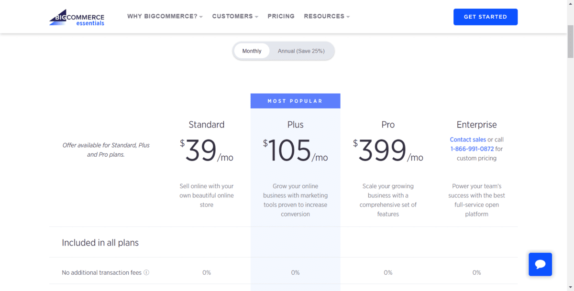Open the live chat bubble icon
The width and height of the screenshot is (574, 291).
coord(541,264)
